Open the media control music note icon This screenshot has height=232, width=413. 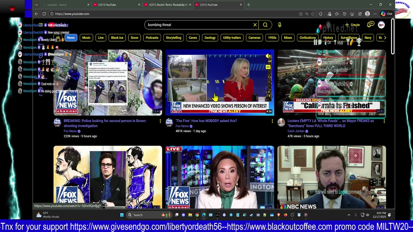pyautogui.click(x=329, y=14)
